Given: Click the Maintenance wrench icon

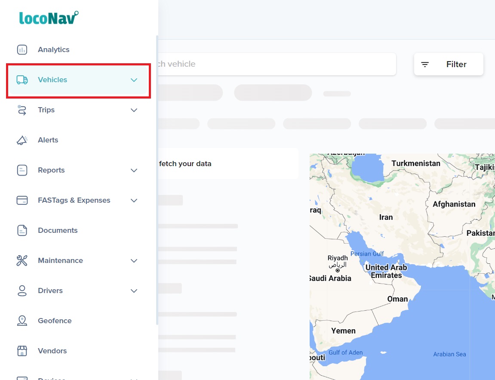Looking at the screenshot, I should [22, 260].
